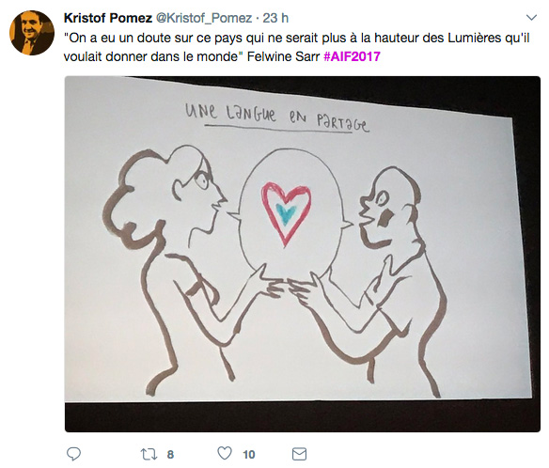Enlarge the attached drawing photo
The width and height of the screenshot is (549, 468).
coord(303,254)
